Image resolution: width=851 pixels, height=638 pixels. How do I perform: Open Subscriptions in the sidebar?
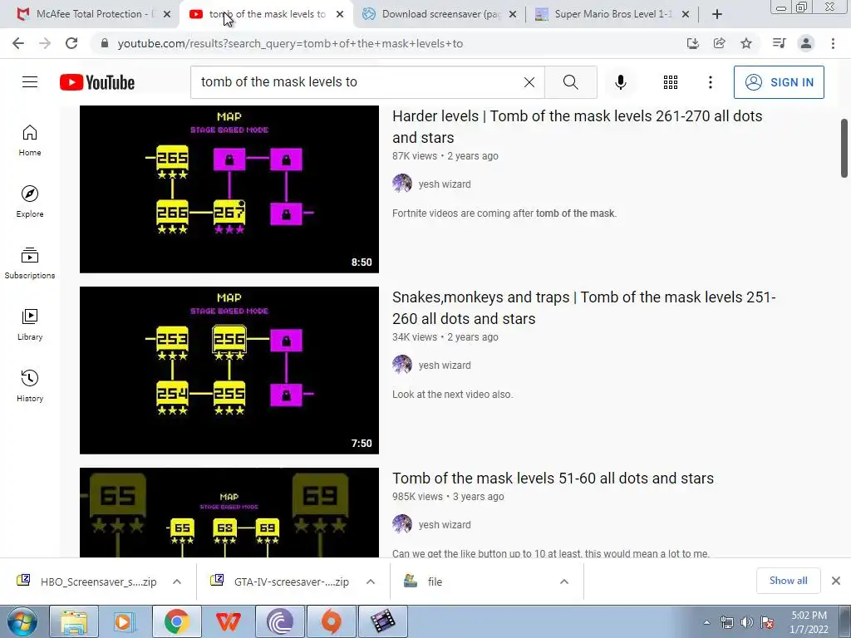[30, 263]
